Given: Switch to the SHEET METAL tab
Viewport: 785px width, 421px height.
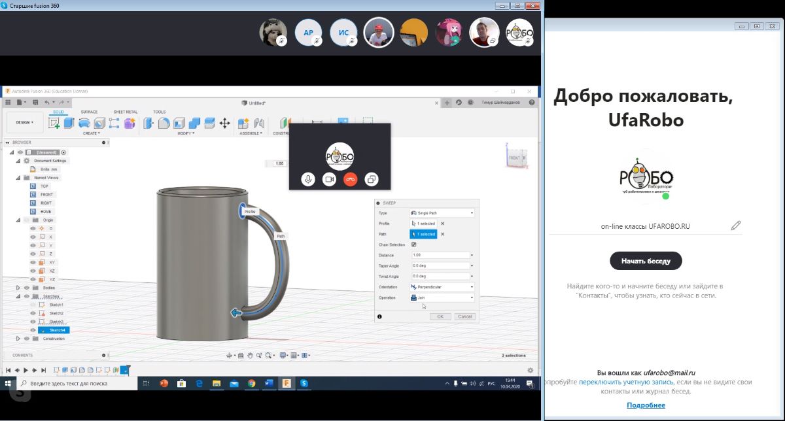Looking at the screenshot, I should point(126,112).
